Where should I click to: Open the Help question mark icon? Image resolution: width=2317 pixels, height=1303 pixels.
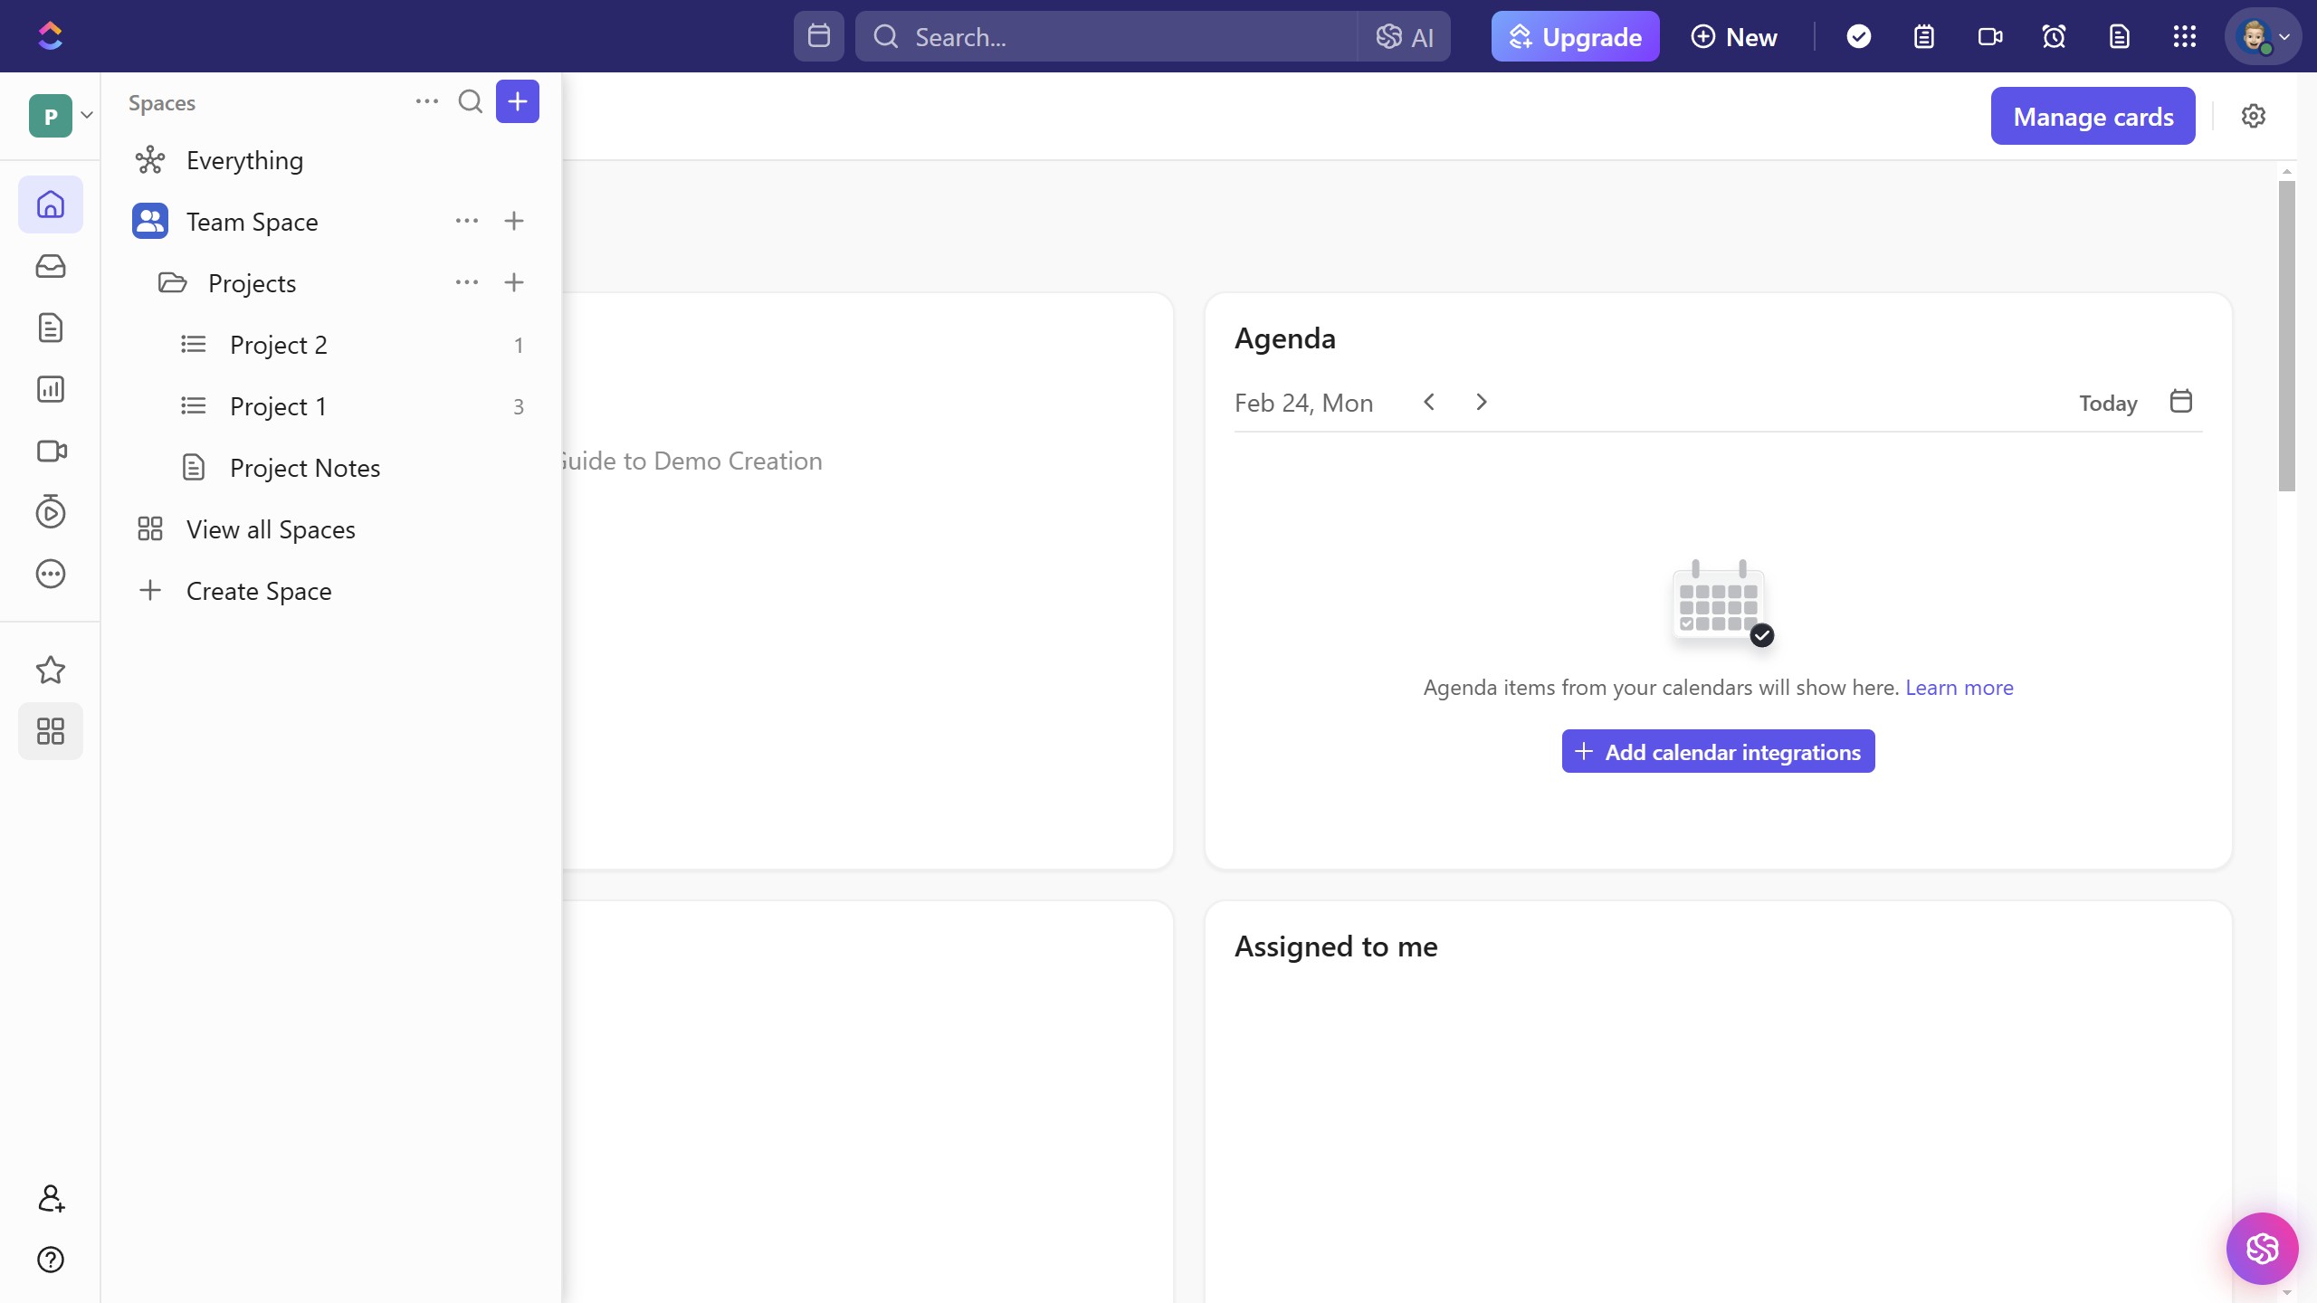(x=51, y=1260)
